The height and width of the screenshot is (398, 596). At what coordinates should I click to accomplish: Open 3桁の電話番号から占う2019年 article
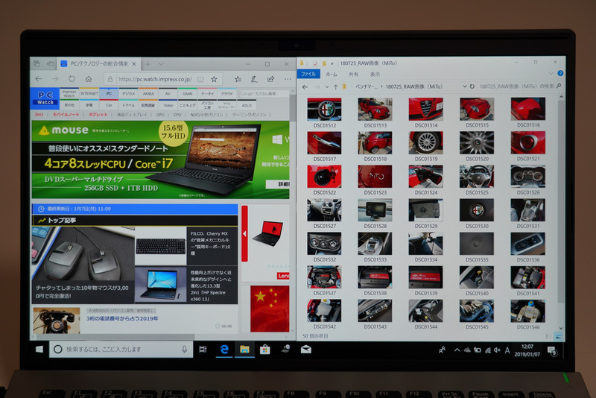coord(122,318)
